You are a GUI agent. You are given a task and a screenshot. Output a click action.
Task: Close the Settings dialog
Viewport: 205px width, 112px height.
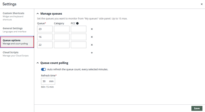click(202, 4)
